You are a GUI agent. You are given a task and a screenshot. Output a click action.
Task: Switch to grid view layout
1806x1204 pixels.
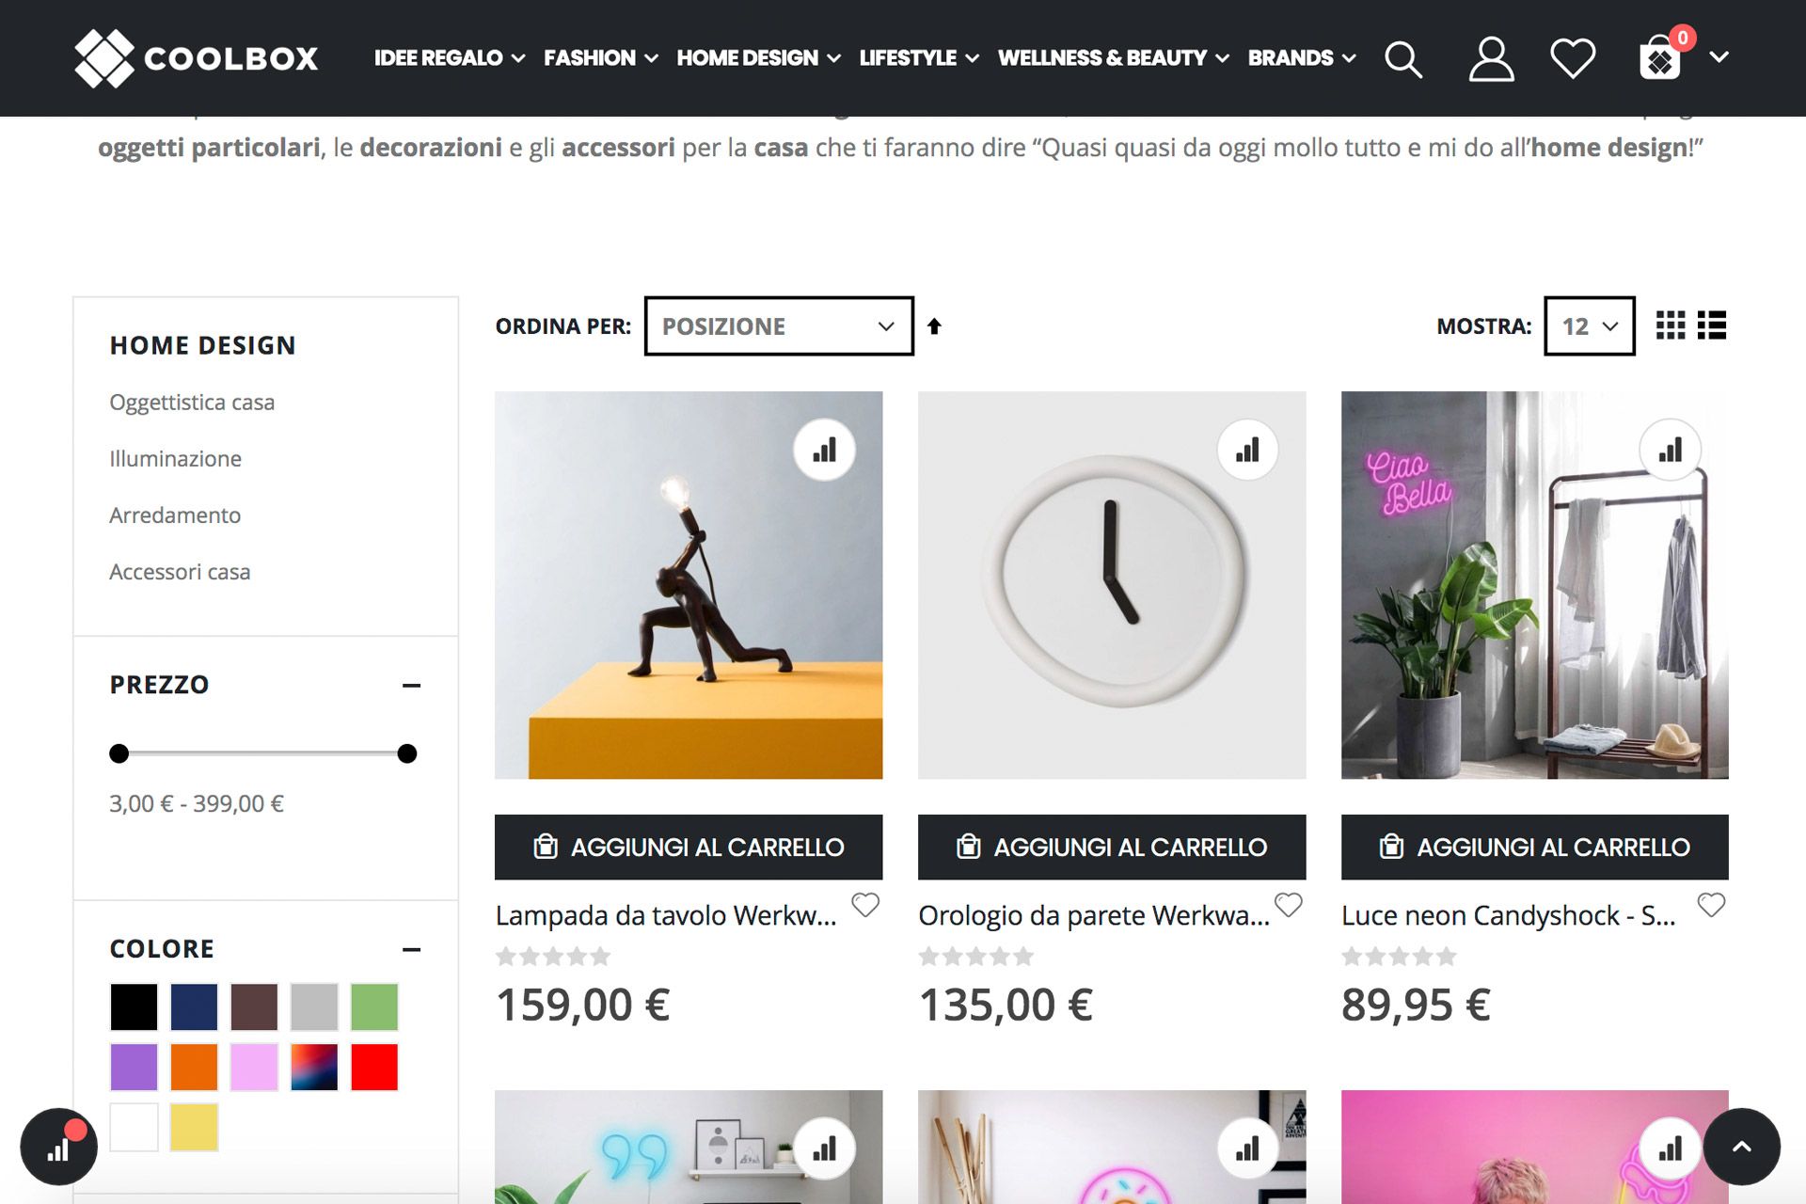1671,325
